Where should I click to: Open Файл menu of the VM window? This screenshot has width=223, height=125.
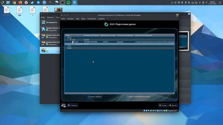[63, 19]
